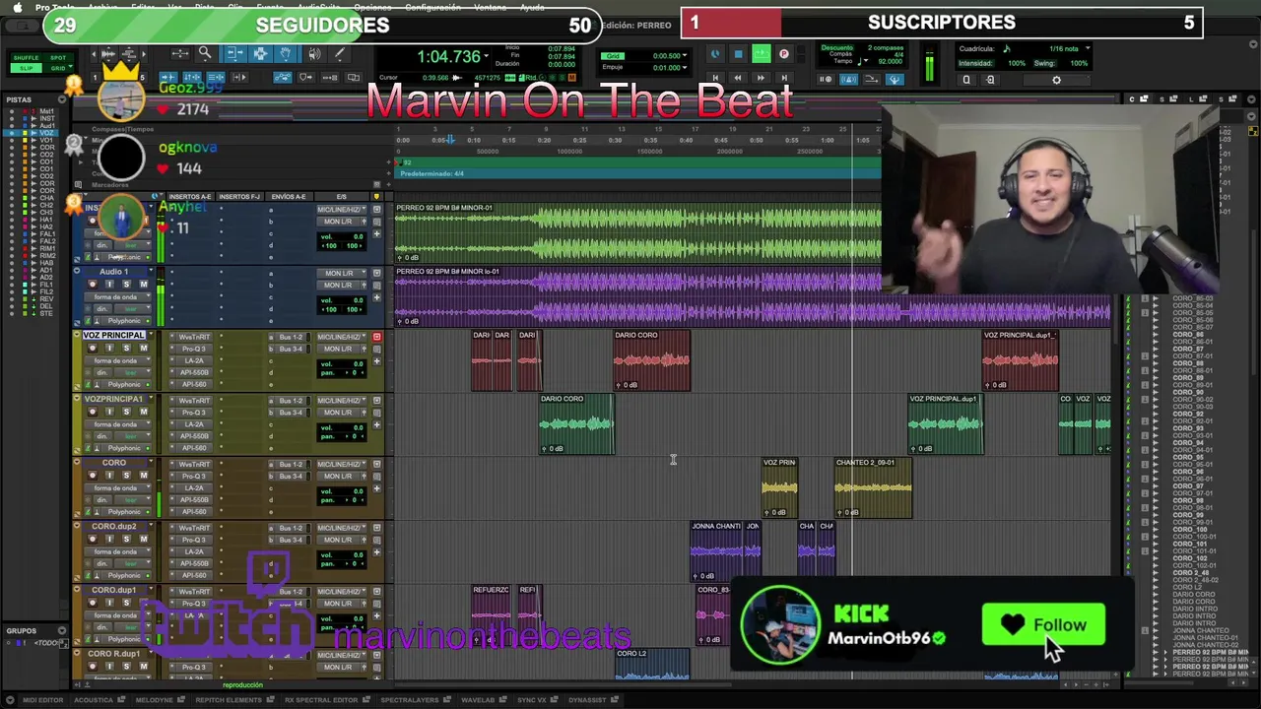This screenshot has width=1261, height=709.
Task: Toggle Grid edit mode button
Action: 58,68
